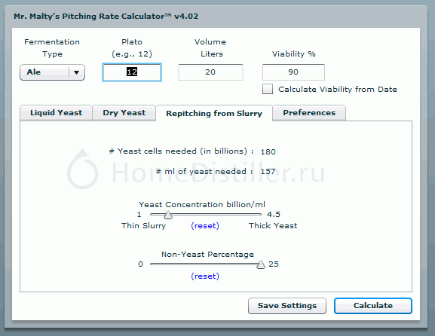Click the 25 maximum non-yeast label
The width and height of the screenshot is (435, 336).
[274, 264]
